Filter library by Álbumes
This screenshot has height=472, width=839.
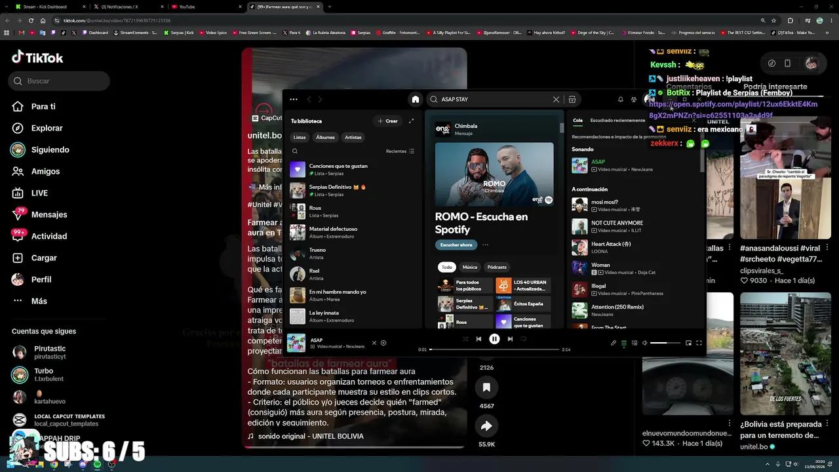[325, 138]
